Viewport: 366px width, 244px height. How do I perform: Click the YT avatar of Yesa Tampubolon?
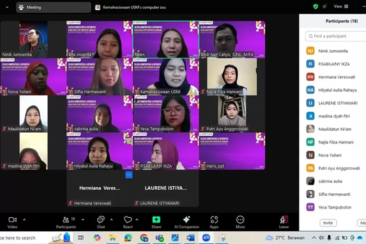[x=310, y=207]
